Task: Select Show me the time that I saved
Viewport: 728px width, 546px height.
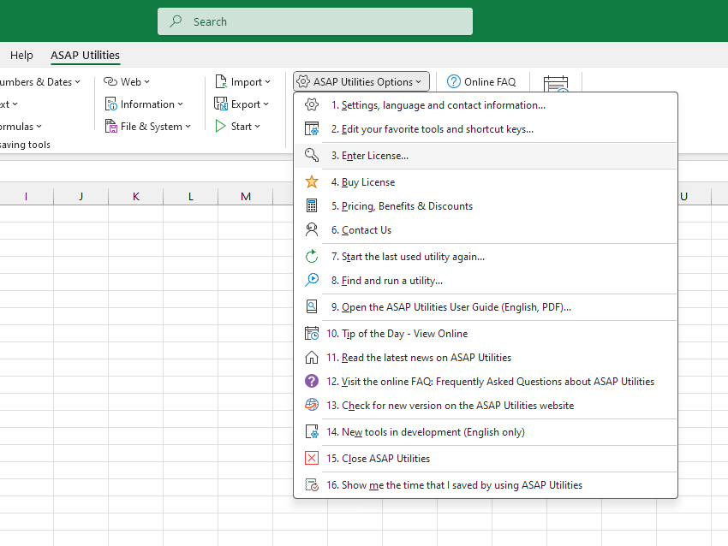Action: point(486,484)
